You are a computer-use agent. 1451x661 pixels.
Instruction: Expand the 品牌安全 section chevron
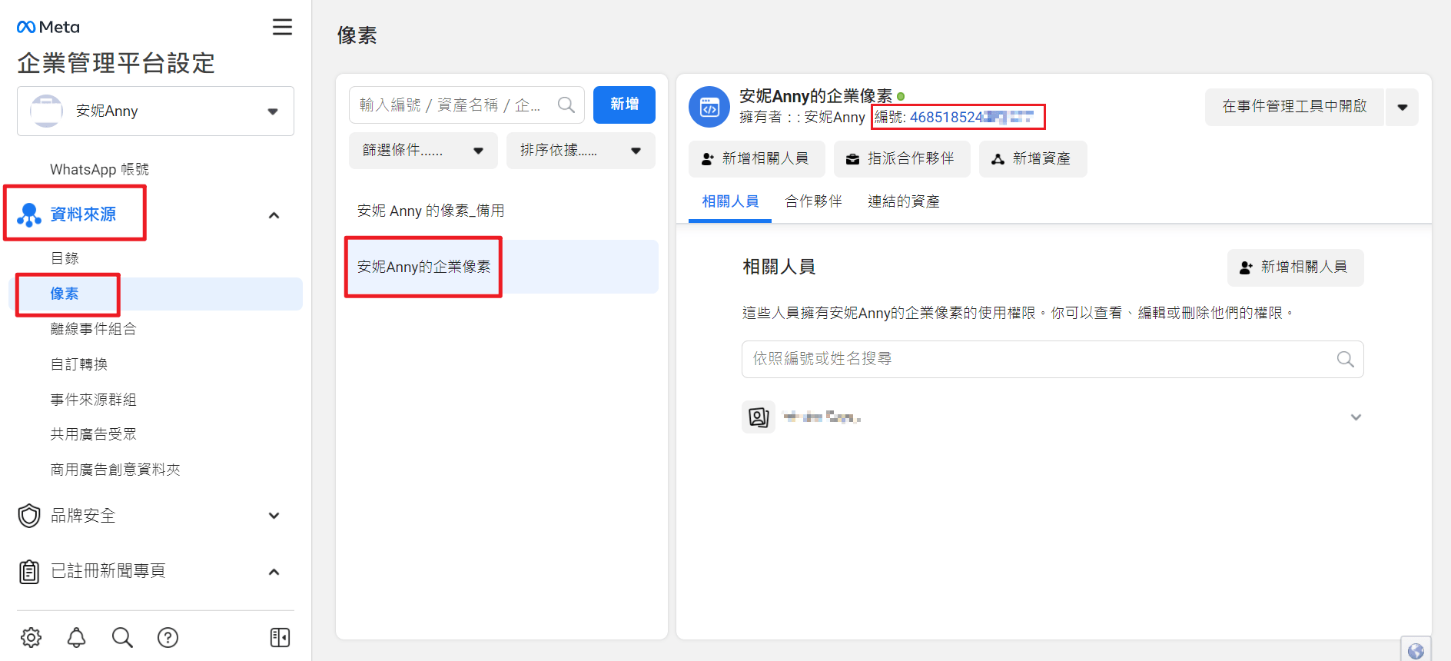[x=274, y=516]
